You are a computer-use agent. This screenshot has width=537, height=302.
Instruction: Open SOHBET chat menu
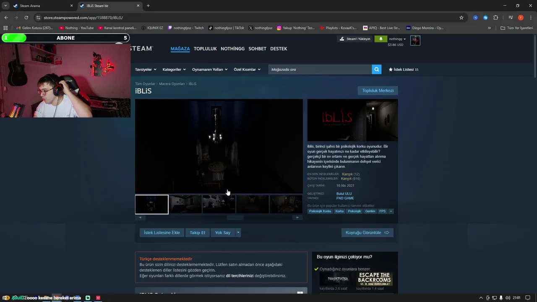click(x=257, y=49)
